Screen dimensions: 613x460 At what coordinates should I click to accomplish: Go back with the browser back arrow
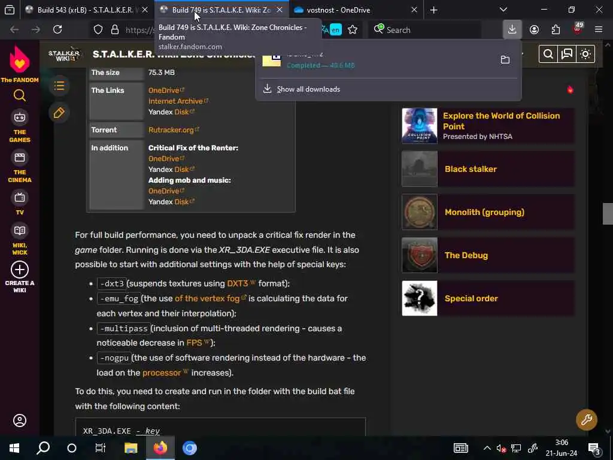coord(14,29)
